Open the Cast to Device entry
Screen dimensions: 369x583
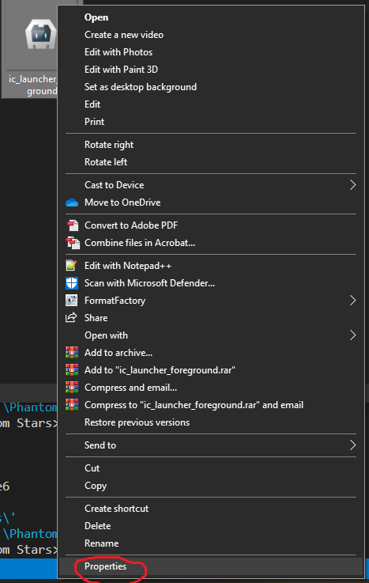[115, 185]
